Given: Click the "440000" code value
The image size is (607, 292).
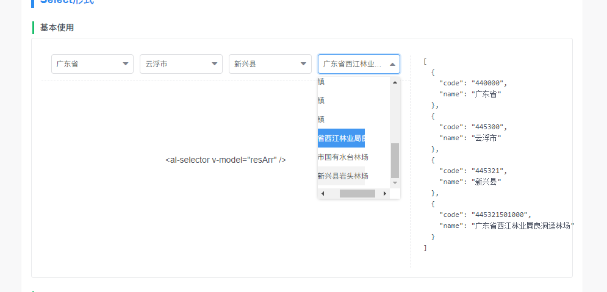Looking at the screenshot, I should point(489,83).
